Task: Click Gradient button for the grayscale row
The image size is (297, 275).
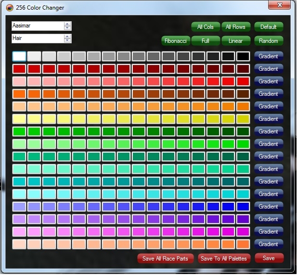Action: (x=269, y=56)
